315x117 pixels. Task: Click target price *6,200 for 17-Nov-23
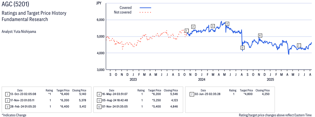click(64, 100)
